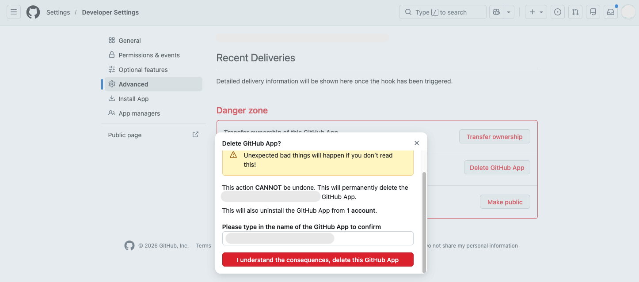Select Permissions & events in sidebar

tap(153, 55)
